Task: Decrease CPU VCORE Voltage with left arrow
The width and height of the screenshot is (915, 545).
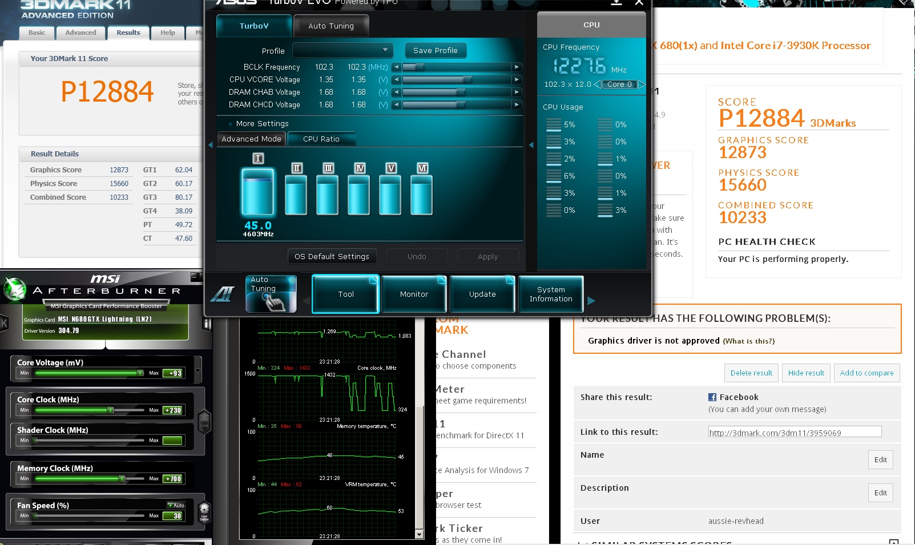Action: click(x=396, y=79)
